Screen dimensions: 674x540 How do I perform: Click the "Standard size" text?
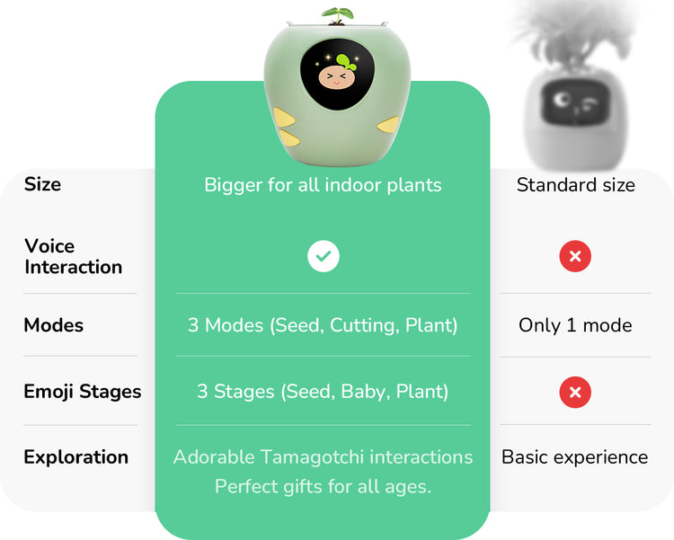point(575,185)
